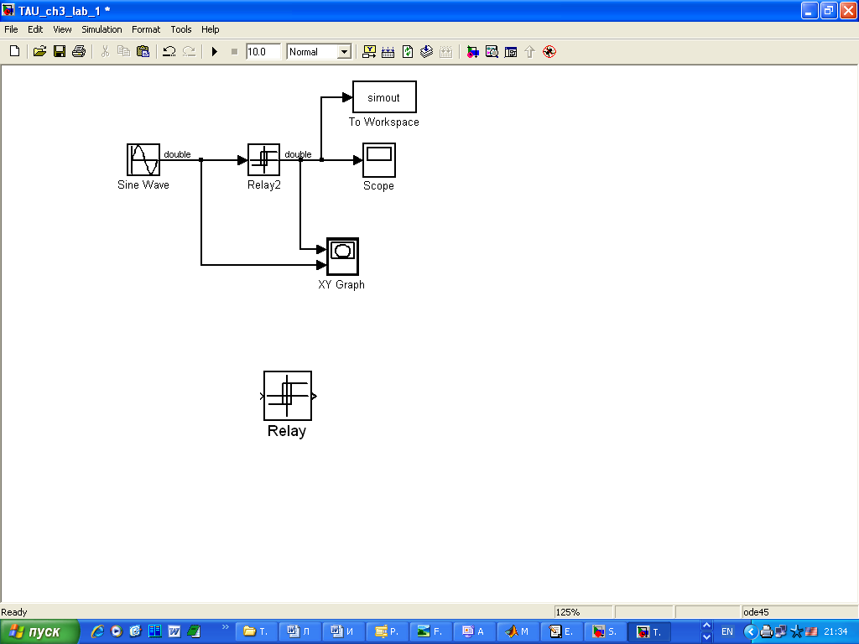Select the XY Graph block

pos(342,257)
